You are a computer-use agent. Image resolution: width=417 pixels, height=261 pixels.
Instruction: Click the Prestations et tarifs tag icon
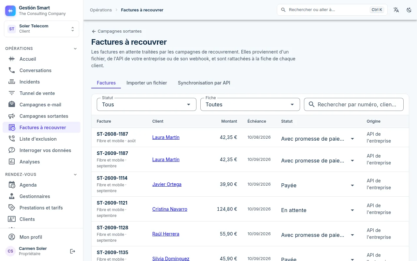coord(12,208)
